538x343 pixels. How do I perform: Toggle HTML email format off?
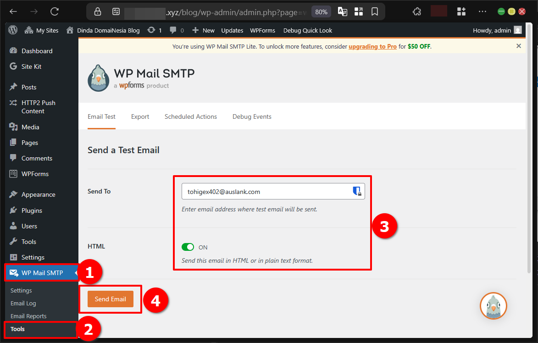pos(188,247)
